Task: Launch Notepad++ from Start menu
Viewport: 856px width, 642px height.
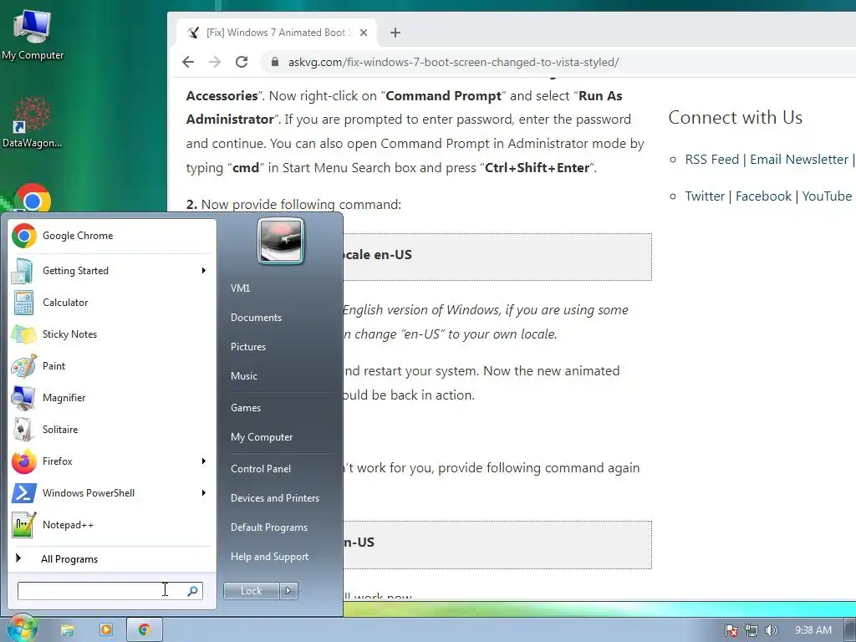Action: pos(112,525)
